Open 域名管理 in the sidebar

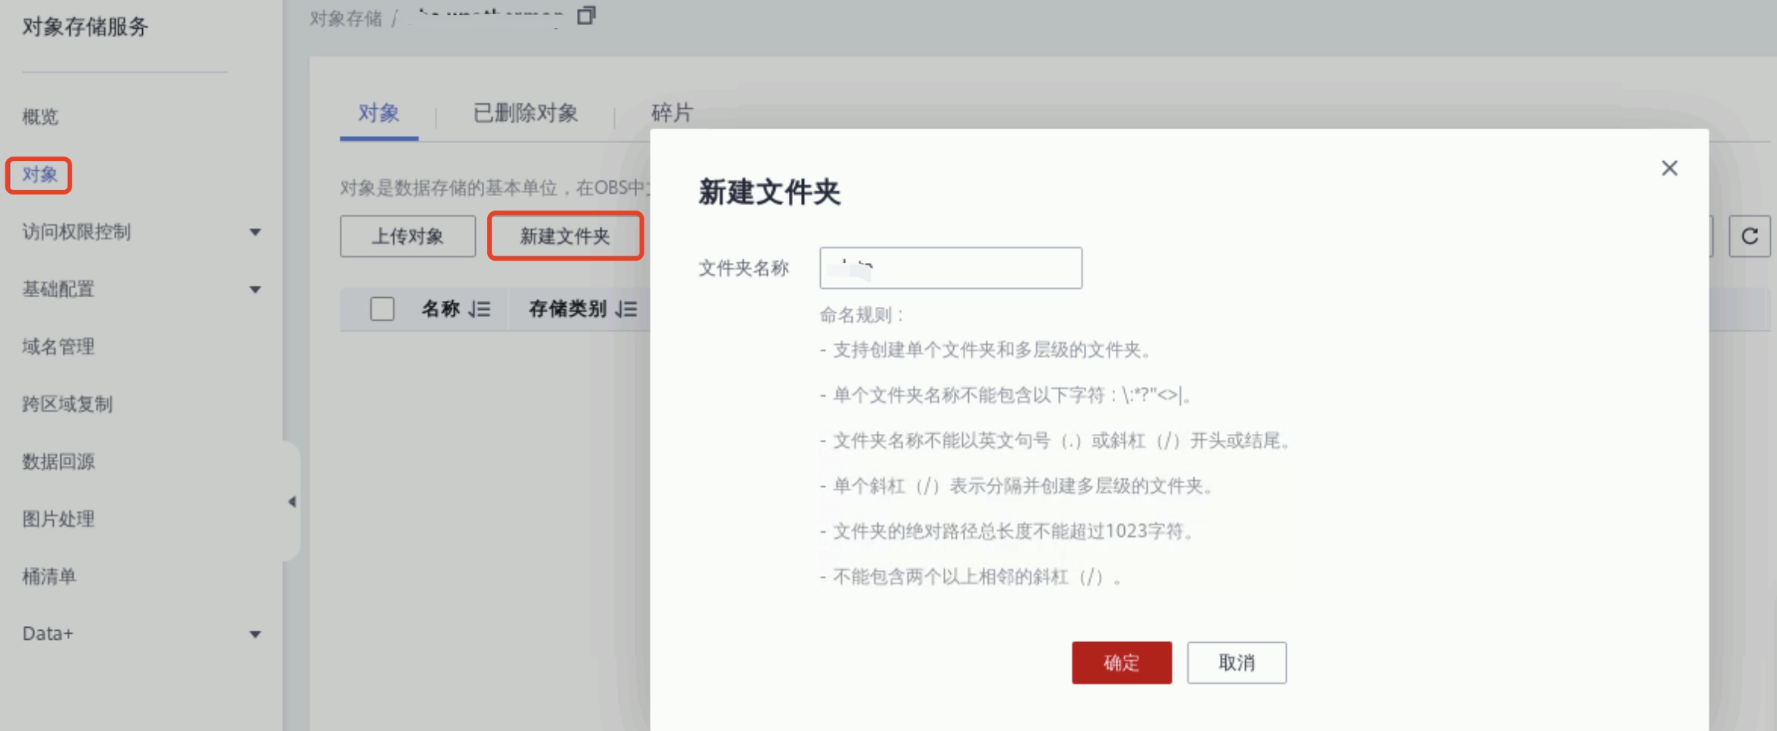pos(59,347)
